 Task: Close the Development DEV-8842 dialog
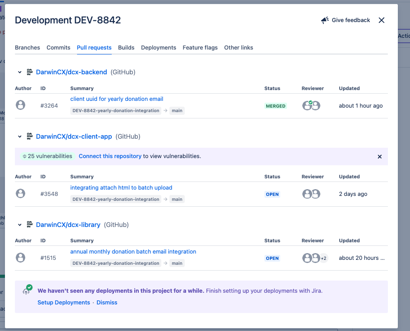pos(382,20)
